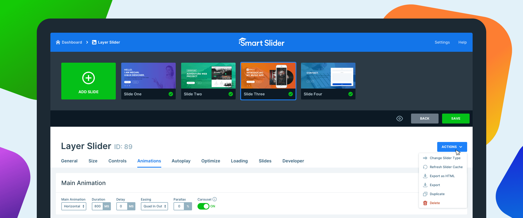Click the Delay input field
Screen dimensions: 523x218
point(122,206)
